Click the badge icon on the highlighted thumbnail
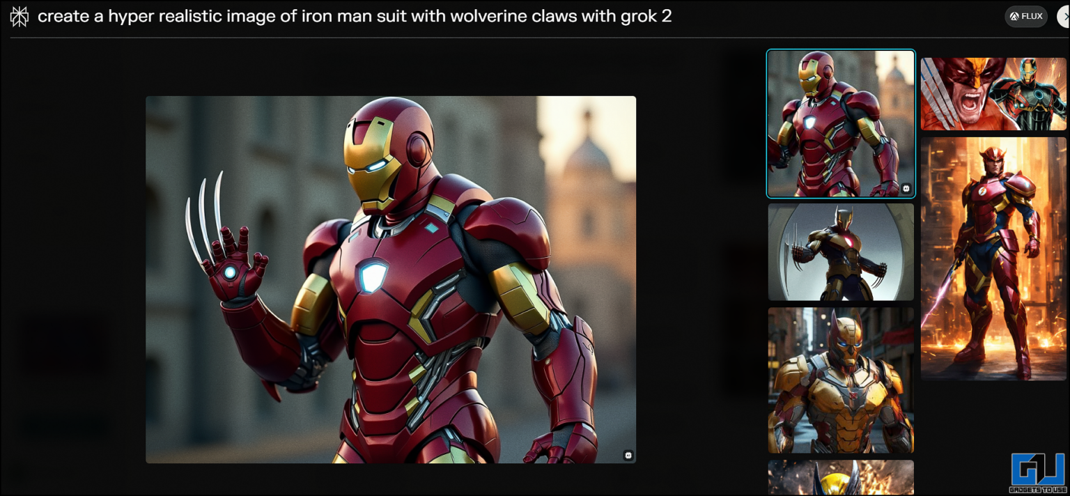1070x496 pixels. [x=906, y=188]
